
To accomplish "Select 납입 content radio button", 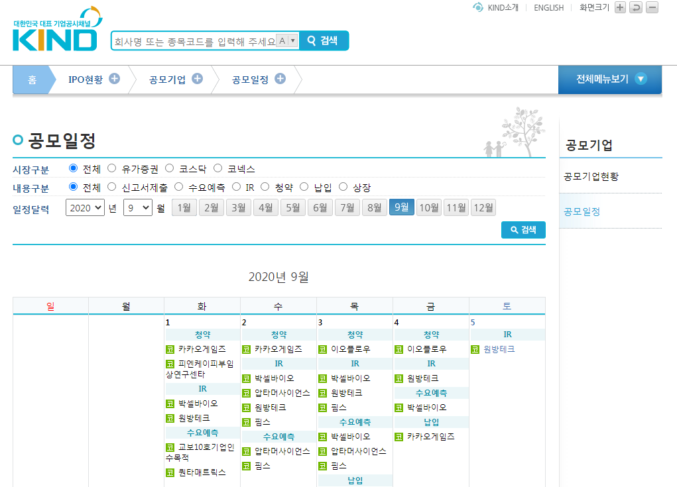I will pos(304,187).
